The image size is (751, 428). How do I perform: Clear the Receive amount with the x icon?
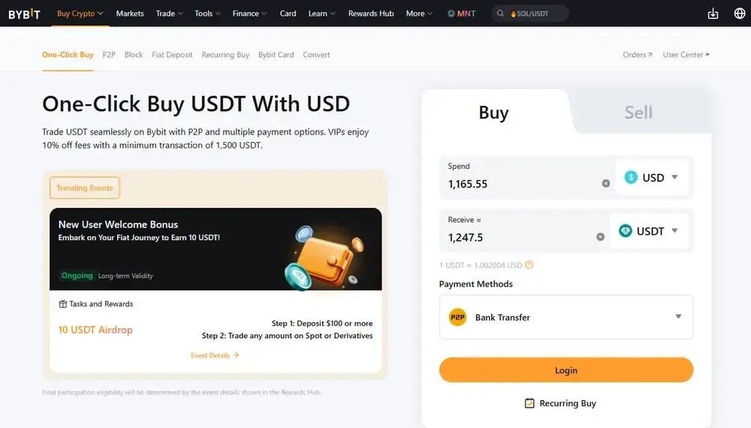[600, 237]
